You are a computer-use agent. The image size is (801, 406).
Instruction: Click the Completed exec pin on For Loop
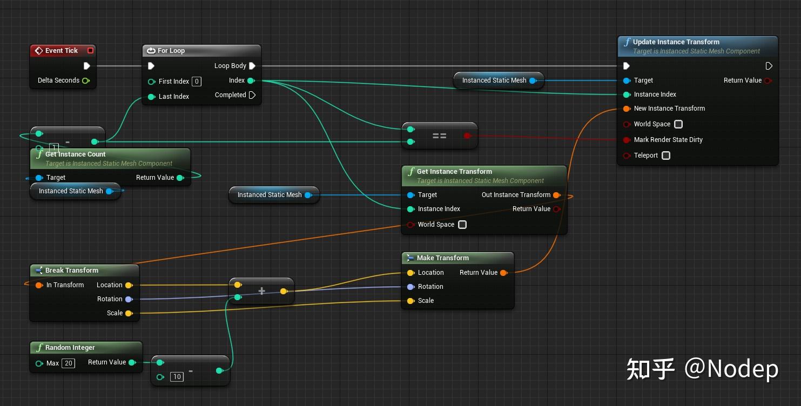252,94
